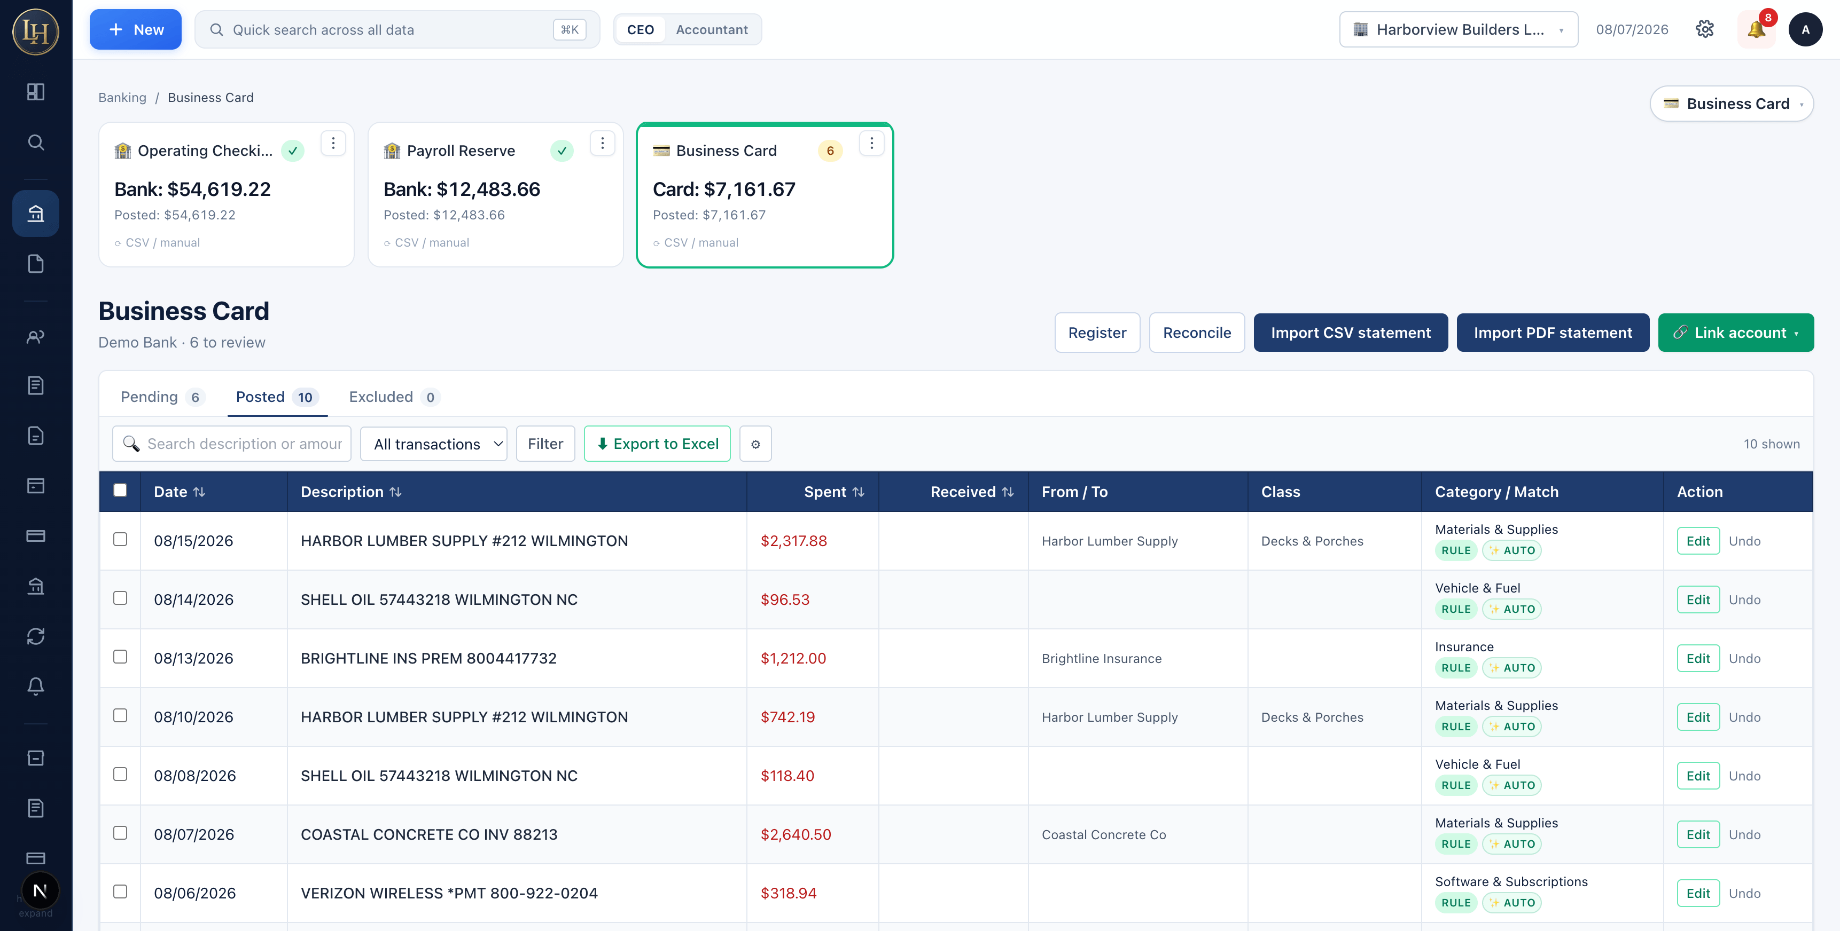Check the Brightline Ins Prem row

click(x=120, y=657)
